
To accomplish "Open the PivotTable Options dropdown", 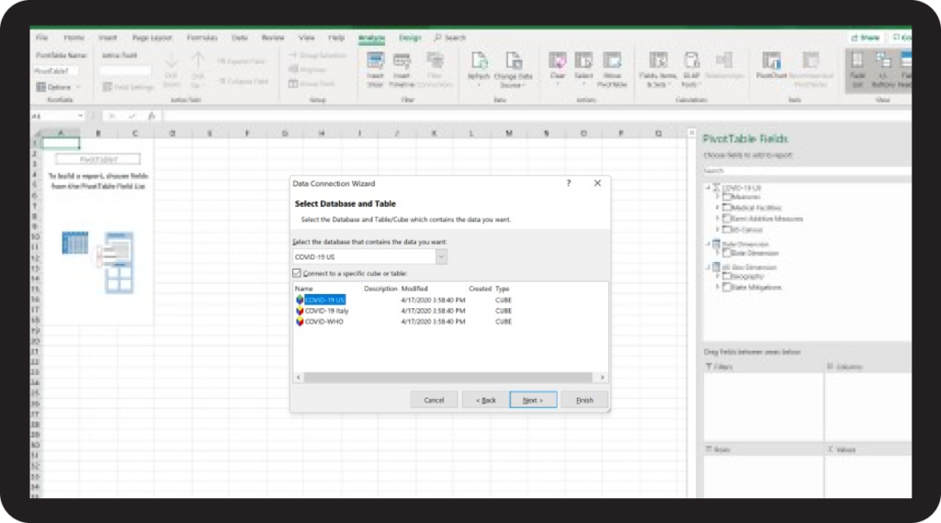I will [x=59, y=87].
